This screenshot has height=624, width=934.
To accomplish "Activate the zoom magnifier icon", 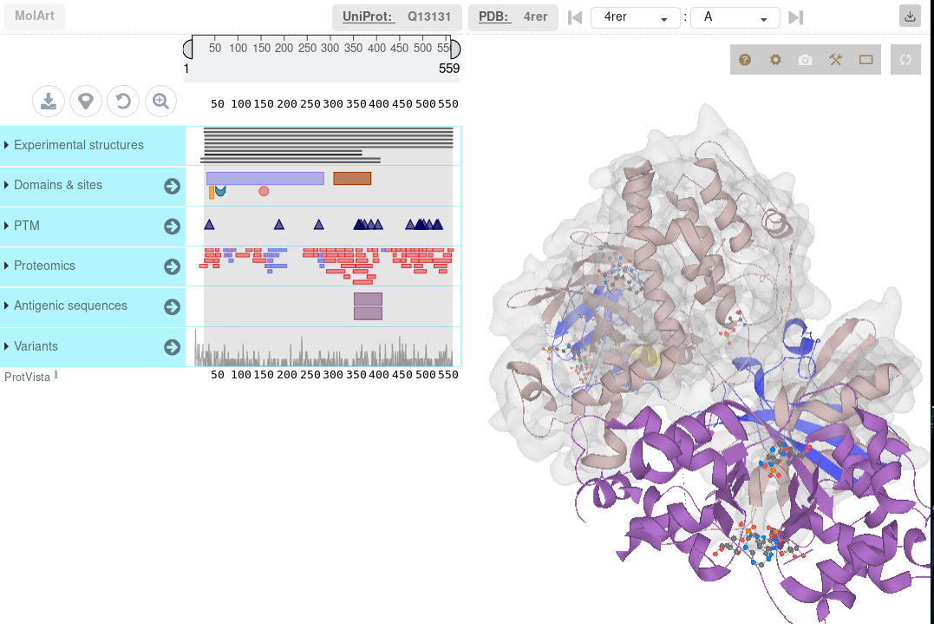I will 160,101.
